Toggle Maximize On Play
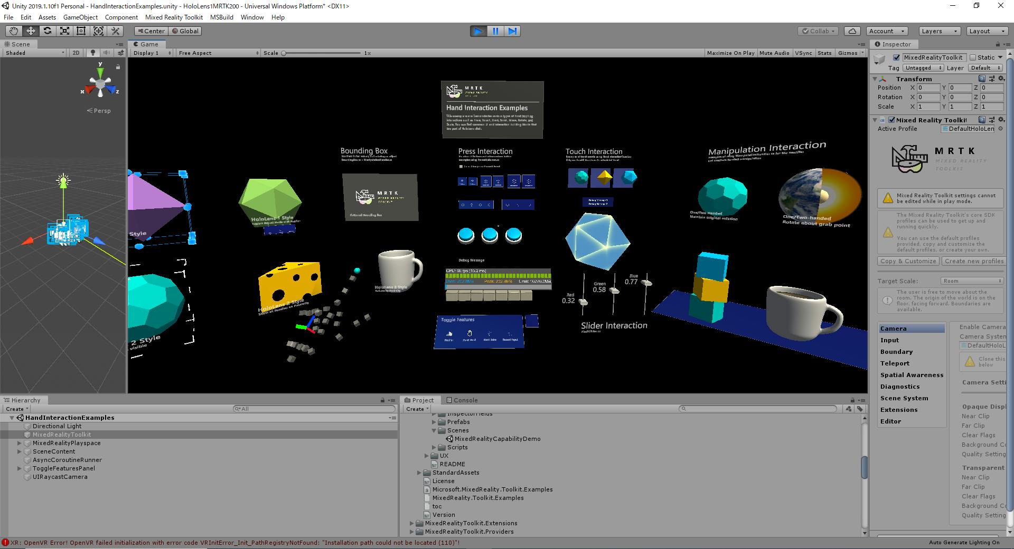Screen dimensions: 1014x549 click(x=731, y=53)
